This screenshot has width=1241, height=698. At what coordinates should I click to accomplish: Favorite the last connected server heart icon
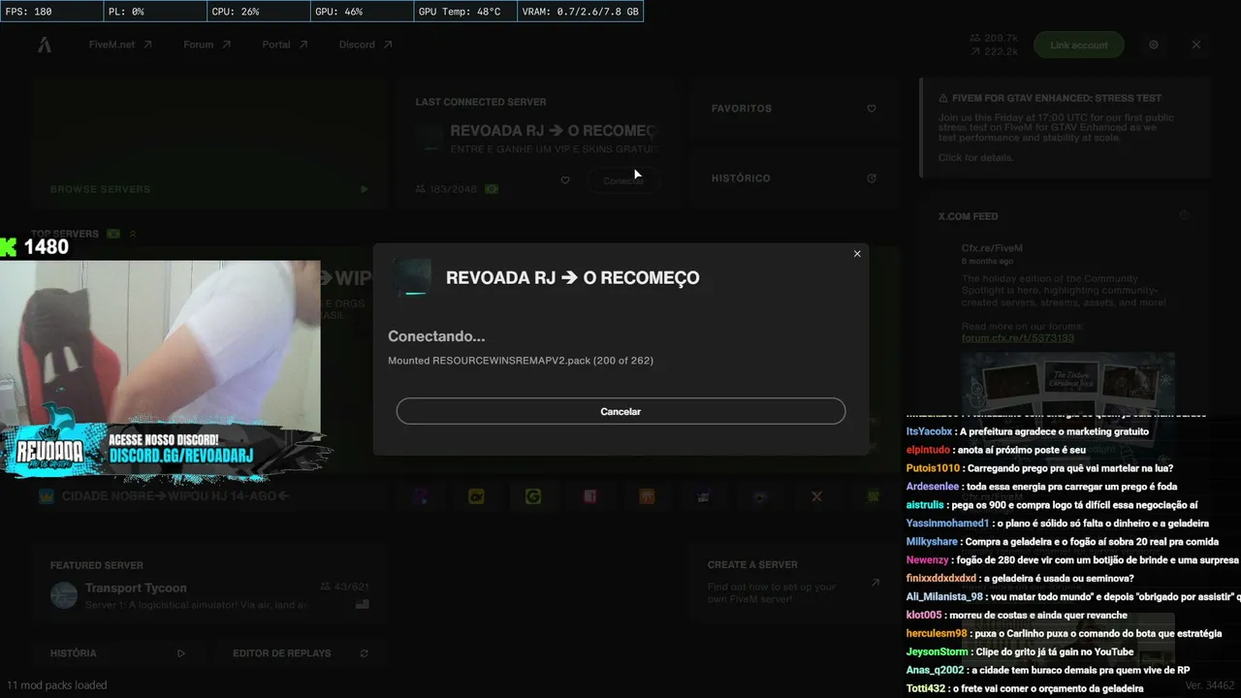pyautogui.click(x=565, y=180)
